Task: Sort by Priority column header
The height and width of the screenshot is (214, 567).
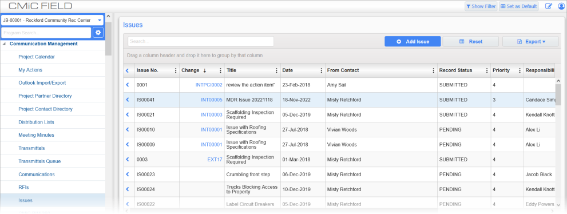Action: pyautogui.click(x=501, y=70)
